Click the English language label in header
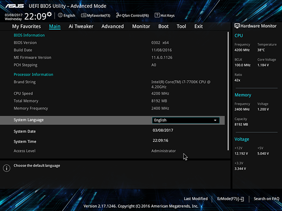The height and width of the screenshot is (211, 282). [69, 15]
